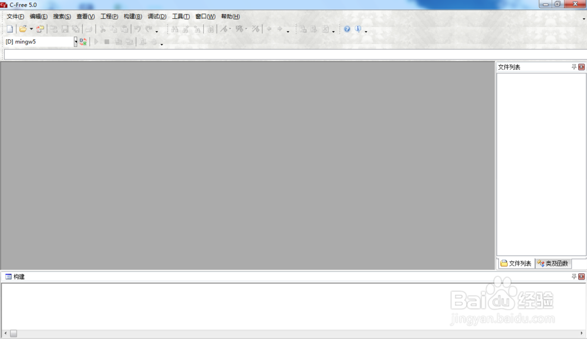The height and width of the screenshot is (339, 587).
Task: Click the open project icon
Action: 40,29
